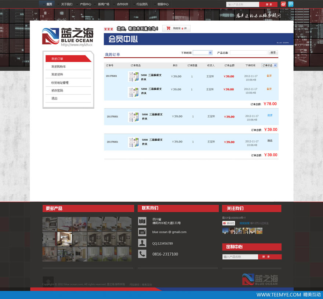Screen dimensions: 323x299
Task: Click the blue follow link beside 新动态 badge
Action: [244, 223]
